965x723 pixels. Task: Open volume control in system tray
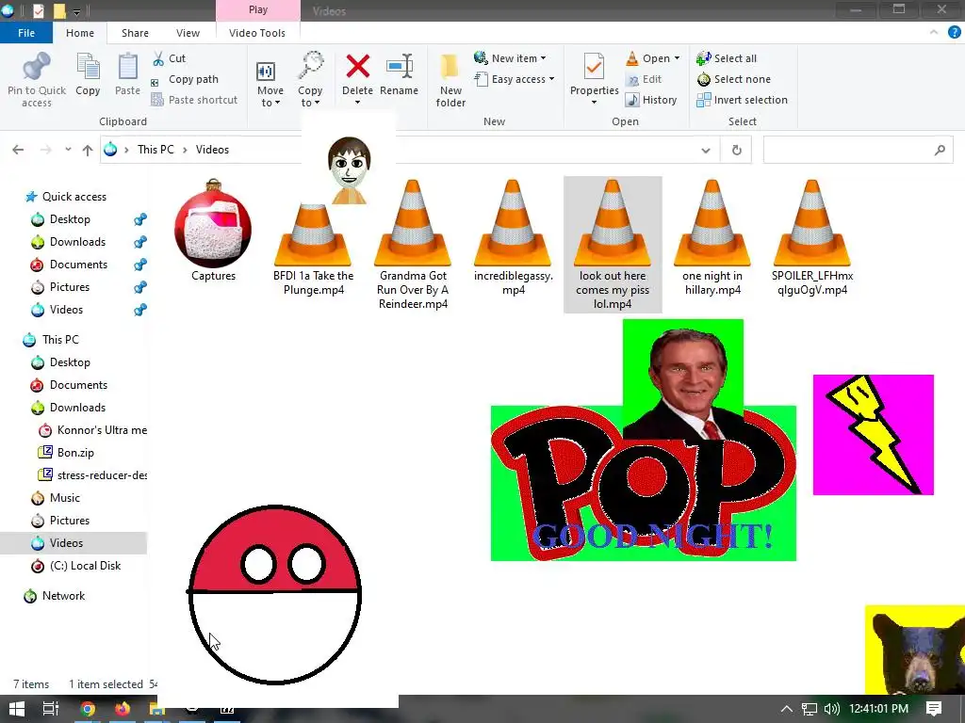pyautogui.click(x=831, y=709)
